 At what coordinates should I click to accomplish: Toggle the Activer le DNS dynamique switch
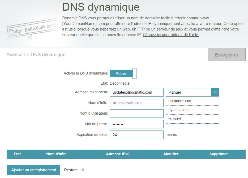123,73
